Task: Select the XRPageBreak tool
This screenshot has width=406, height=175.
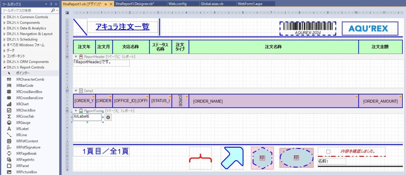Action: click(26, 154)
